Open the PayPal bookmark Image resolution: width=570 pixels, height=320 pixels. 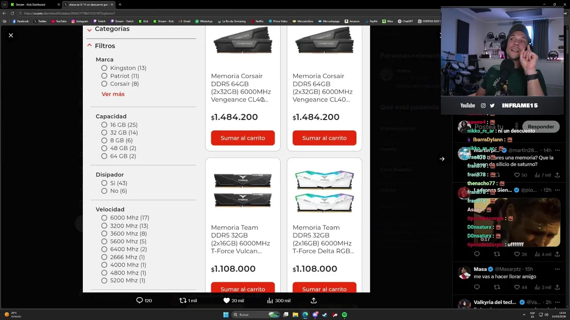(x=370, y=21)
